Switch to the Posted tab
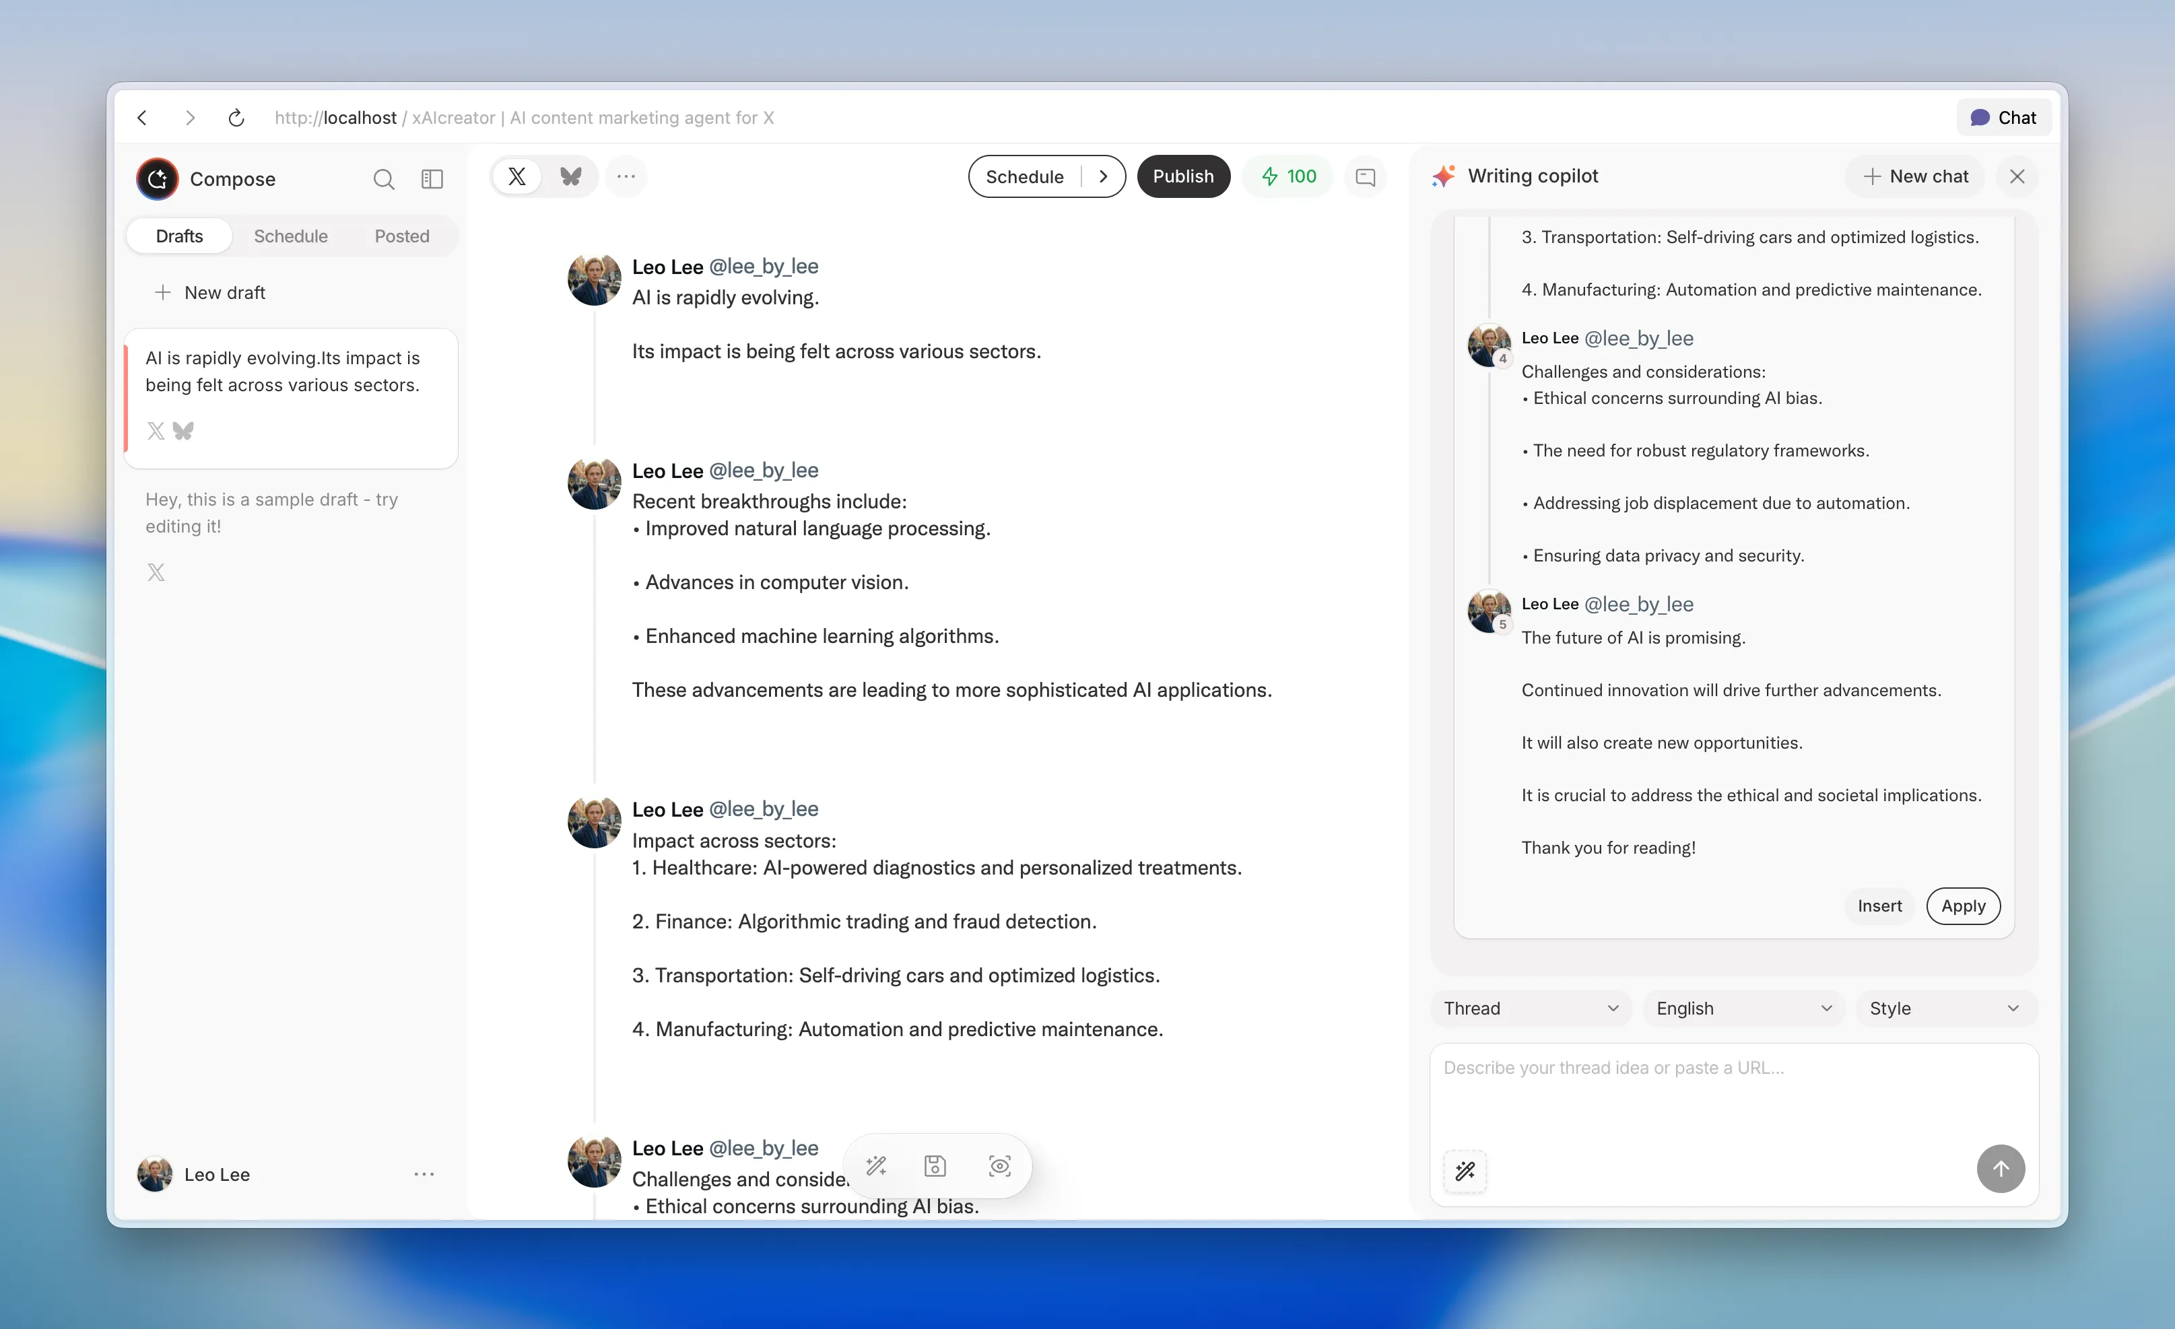 click(401, 236)
